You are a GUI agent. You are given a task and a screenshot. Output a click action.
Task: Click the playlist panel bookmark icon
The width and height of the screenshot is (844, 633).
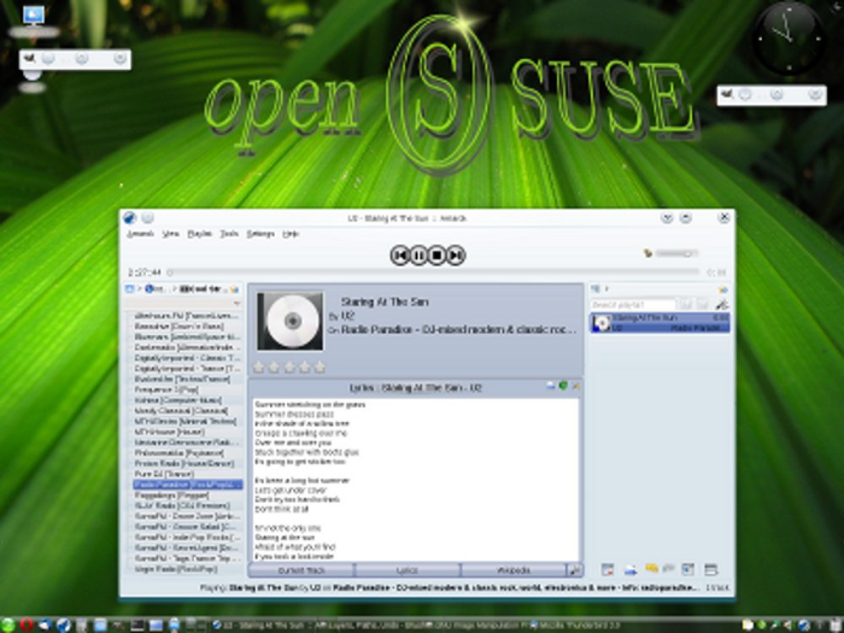coord(723,289)
